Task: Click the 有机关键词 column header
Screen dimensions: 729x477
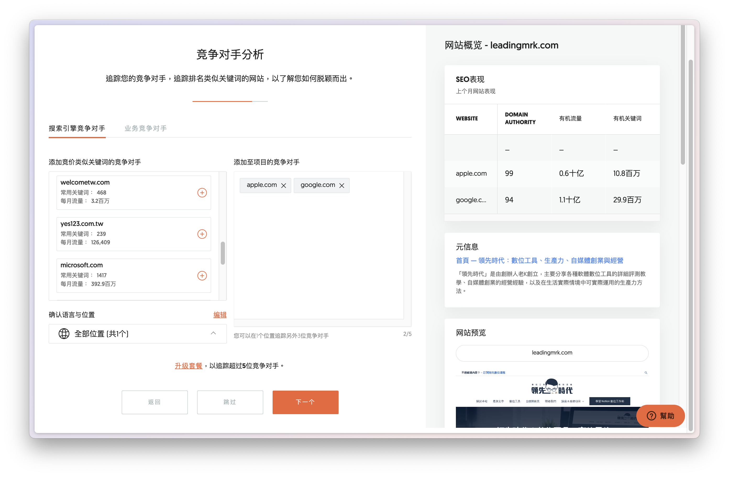Action: point(627,118)
